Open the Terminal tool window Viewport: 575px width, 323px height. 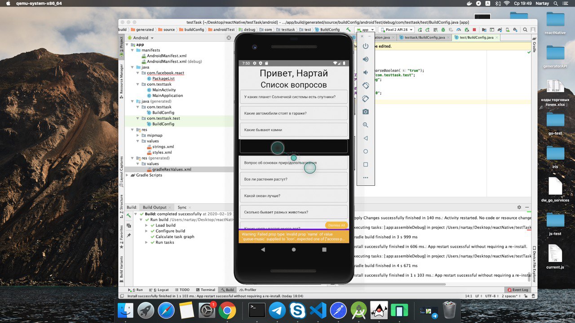[205, 290]
